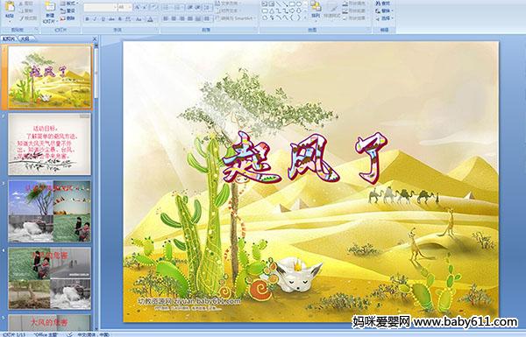Toggle Underline formatting
This screenshot has width=526, height=337.
pyautogui.click(x=103, y=19)
